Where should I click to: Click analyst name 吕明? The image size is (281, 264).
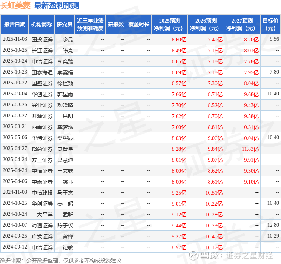[68, 116]
